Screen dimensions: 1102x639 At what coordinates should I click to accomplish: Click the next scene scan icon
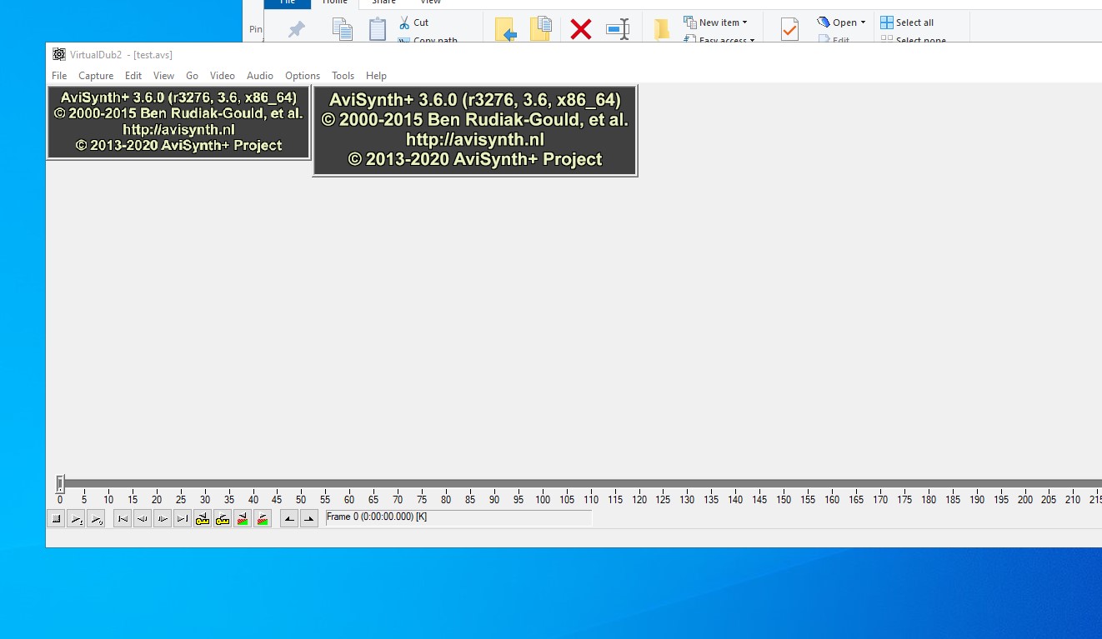coord(263,519)
